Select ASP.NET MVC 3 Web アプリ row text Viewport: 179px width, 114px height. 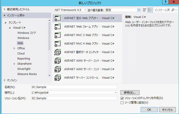82,35
